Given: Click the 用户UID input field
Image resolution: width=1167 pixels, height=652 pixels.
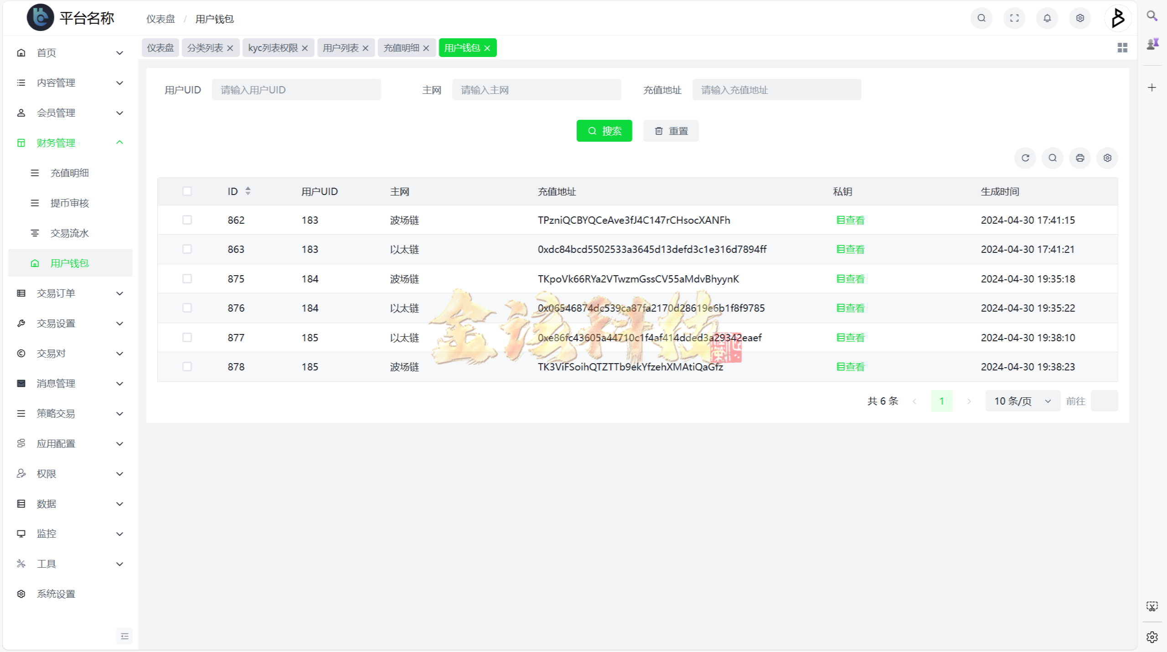Looking at the screenshot, I should point(296,89).
